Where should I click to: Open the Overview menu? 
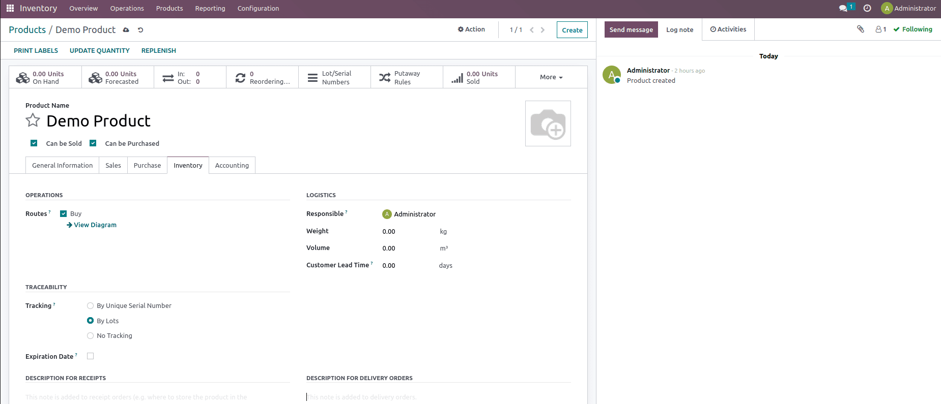(83, 9)
